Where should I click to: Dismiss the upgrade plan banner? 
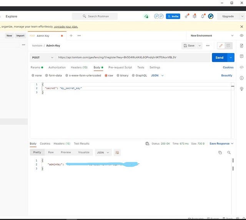(x=242, y=27)
